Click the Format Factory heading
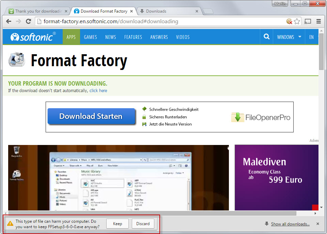Image resolution: width=327 pixels, height=234 pixels. (79, 61)
